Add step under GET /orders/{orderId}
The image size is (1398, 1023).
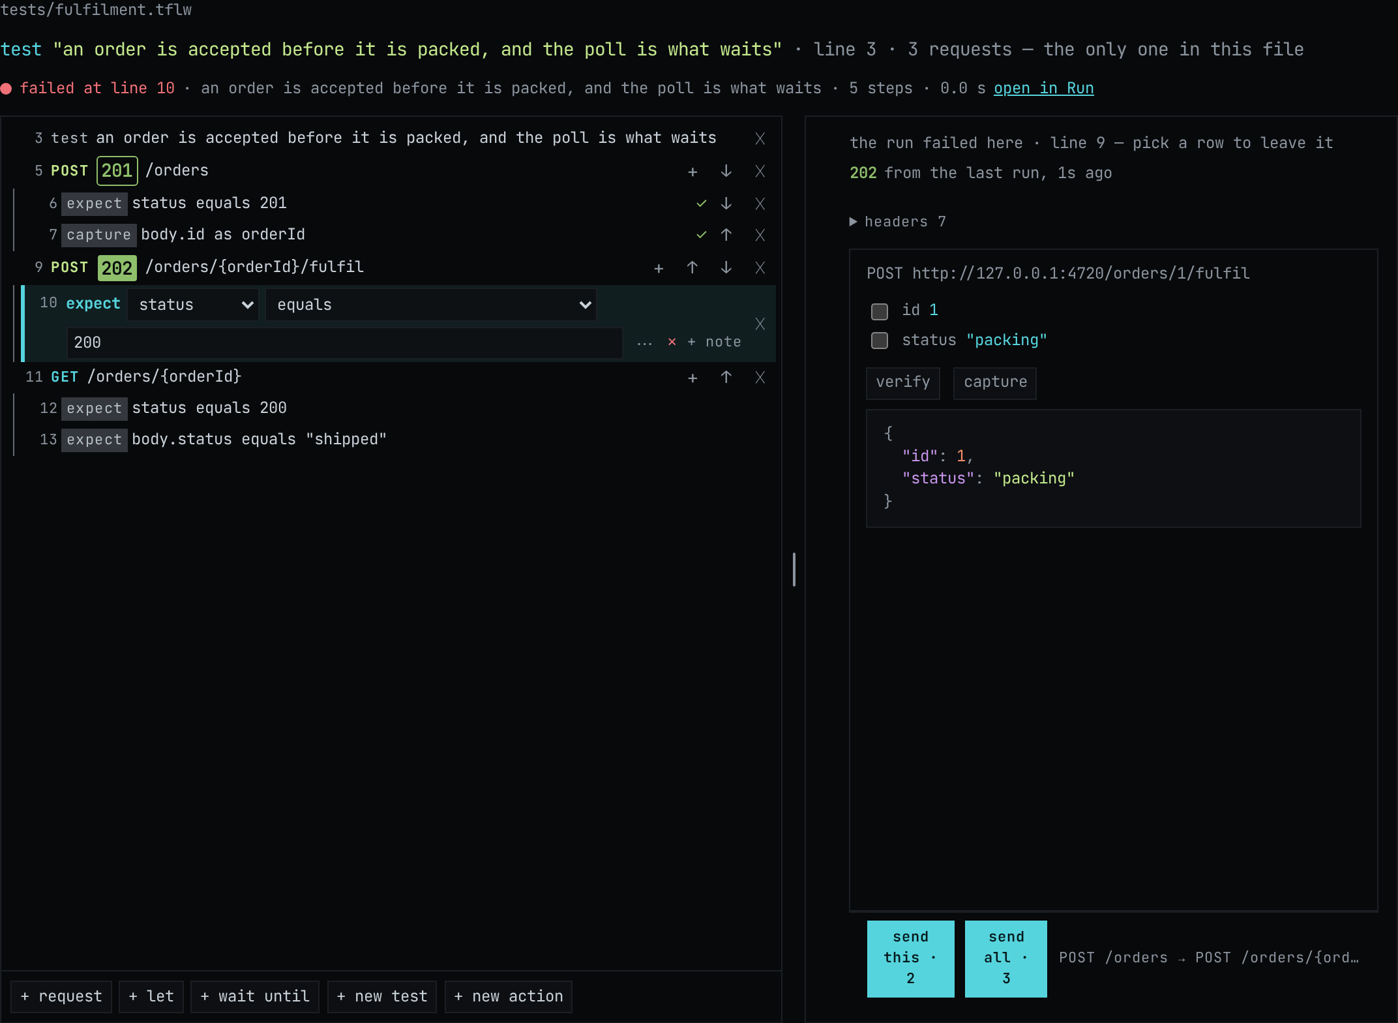692,378
